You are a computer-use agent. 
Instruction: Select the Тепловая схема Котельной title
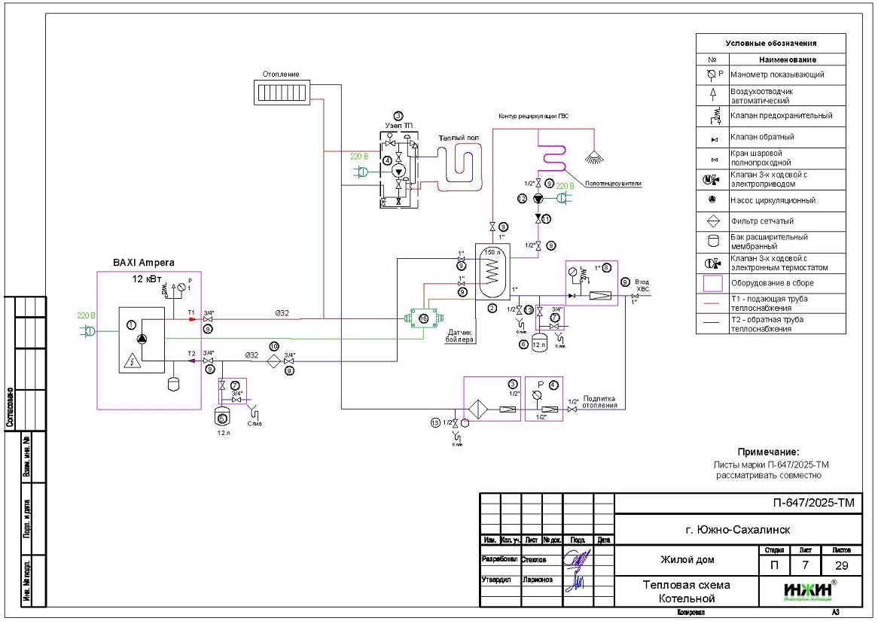[686, 592]
